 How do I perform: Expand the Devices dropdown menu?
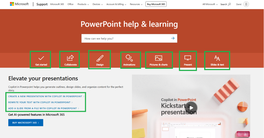pyautogui.click(x=98, y=4)
